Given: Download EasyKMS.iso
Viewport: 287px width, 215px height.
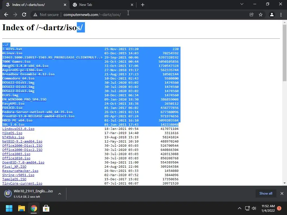Looking at the screenshot, I should (13, 104).
